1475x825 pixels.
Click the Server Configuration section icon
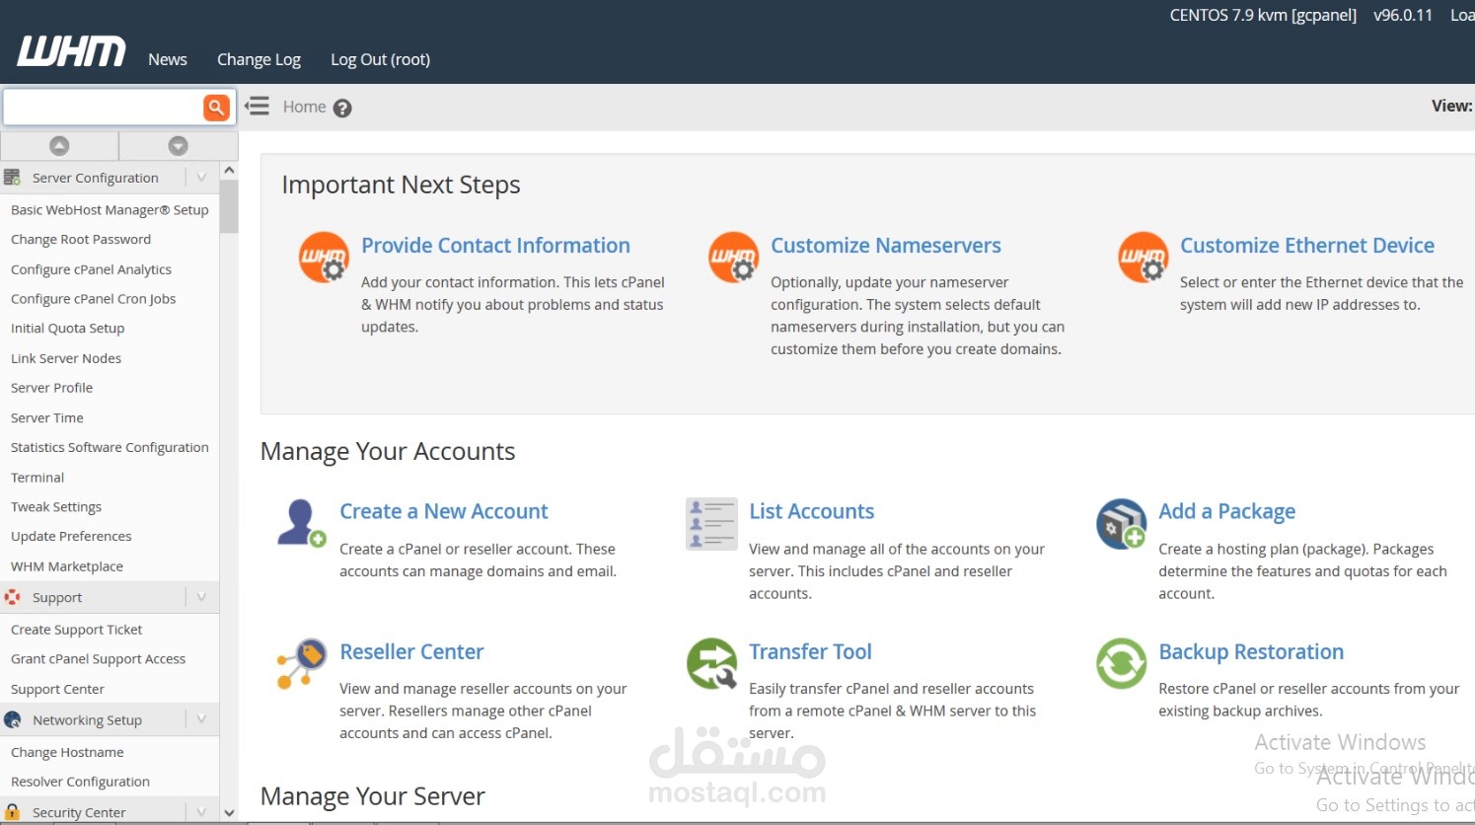12,178
